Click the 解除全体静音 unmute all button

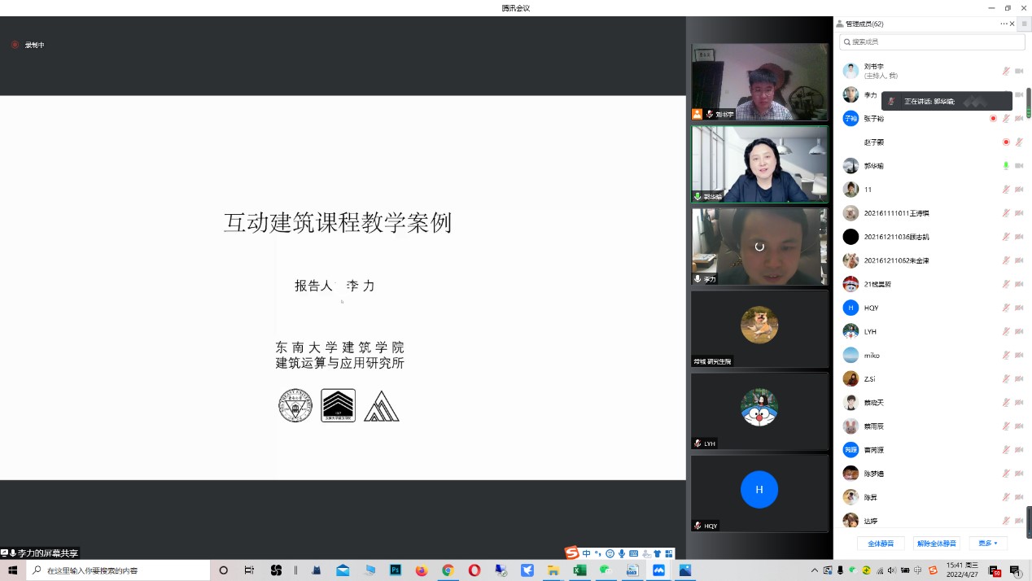(936, 543)
